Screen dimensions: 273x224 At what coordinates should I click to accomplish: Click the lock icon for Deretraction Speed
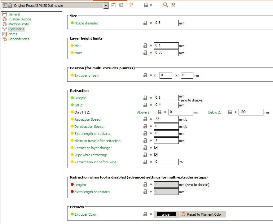pos(145,126)
